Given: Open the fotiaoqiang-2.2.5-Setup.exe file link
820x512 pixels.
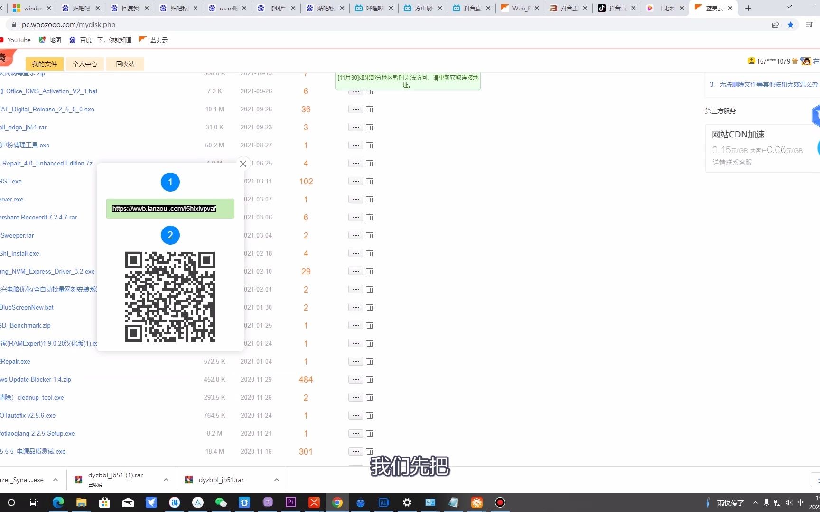Looking at the screenshot, I should point(37,433).
